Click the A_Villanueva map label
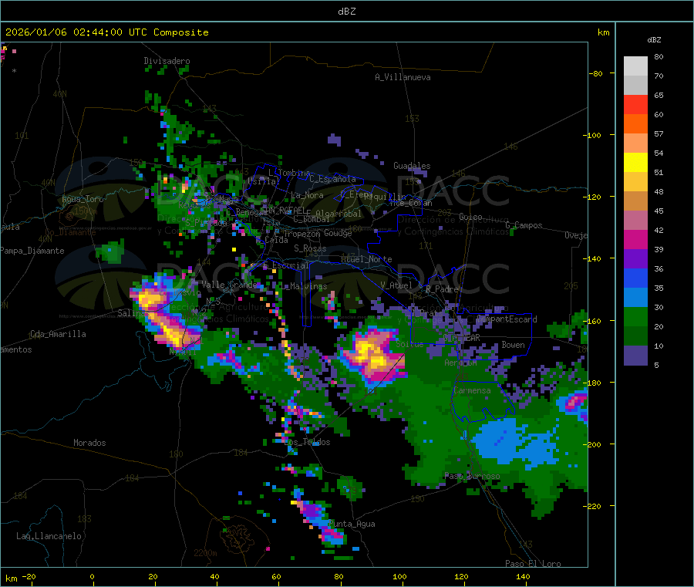The width and height of the screenshot is (694, 587). pyautogui.click(x=403, y=77)
